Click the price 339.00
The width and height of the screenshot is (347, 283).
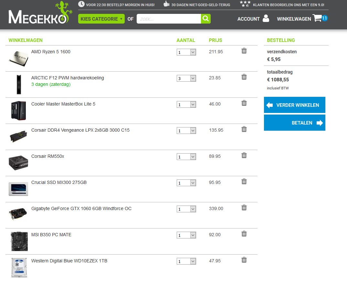[216, 208]
